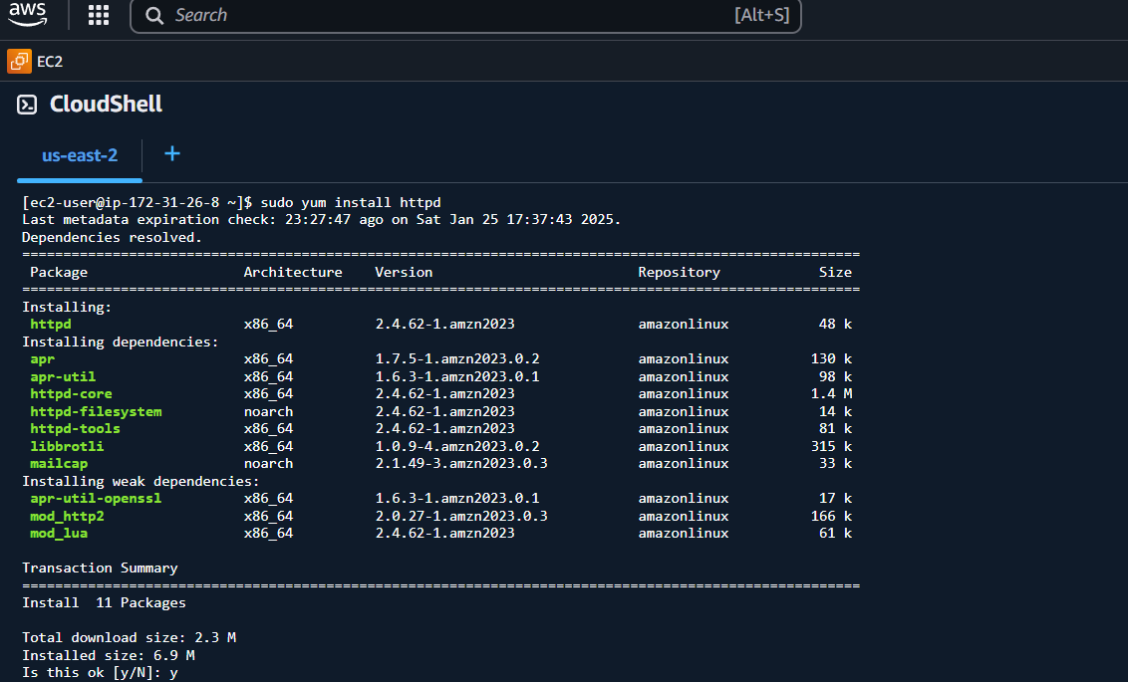1128x682 pixels.
Task: Click the sudo yum install httpd command
Action: coord(351,203)
